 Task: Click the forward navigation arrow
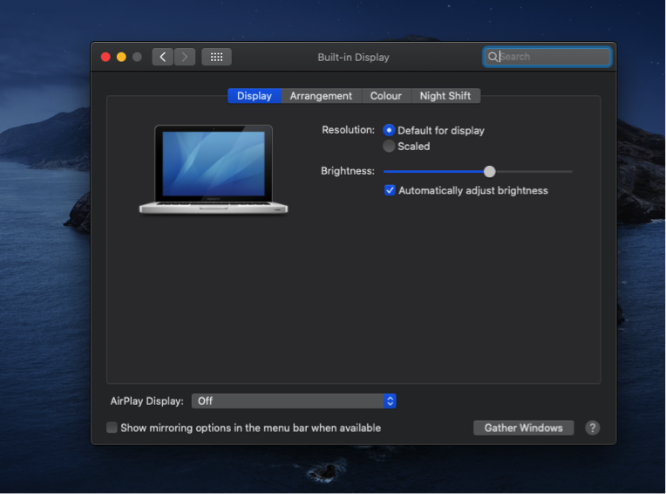[x=185, y=57]
